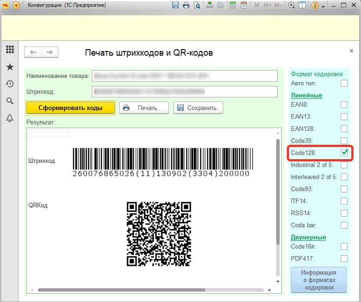
Task: Click the QRКод label in result area
Action: pyautogui.click(x=38, y=205)
